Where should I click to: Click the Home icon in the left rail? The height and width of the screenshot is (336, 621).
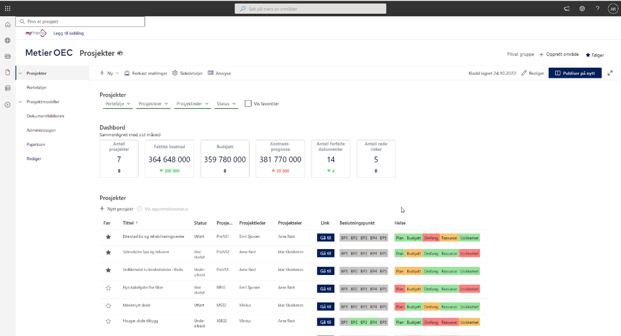(7, 24)
